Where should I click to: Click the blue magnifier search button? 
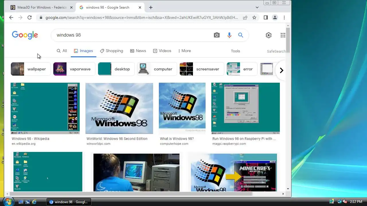click(x=241, y=35)
